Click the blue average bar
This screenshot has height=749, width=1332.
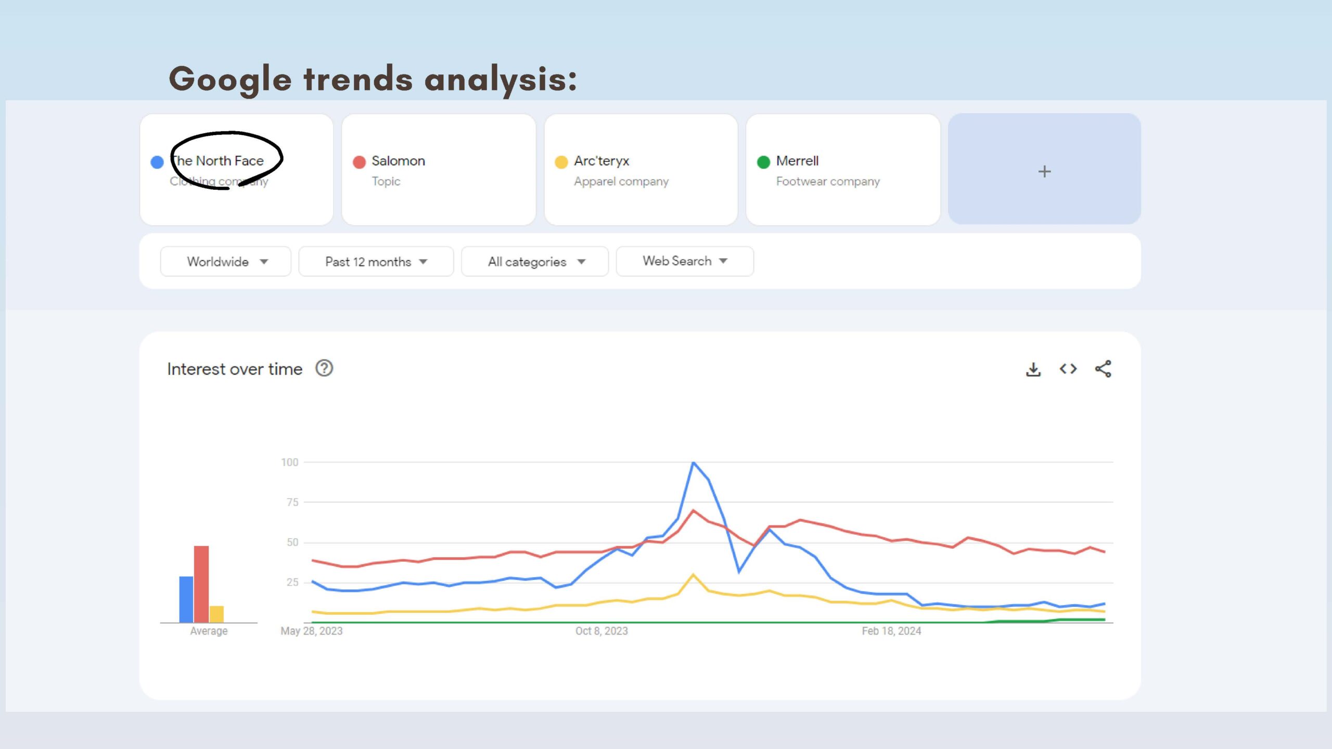point(186,599)
